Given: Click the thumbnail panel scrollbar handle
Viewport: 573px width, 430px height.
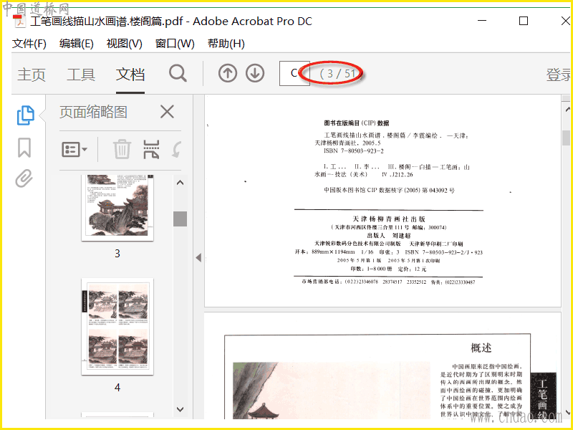Looking at the screenshot, I should click(180, 219).
